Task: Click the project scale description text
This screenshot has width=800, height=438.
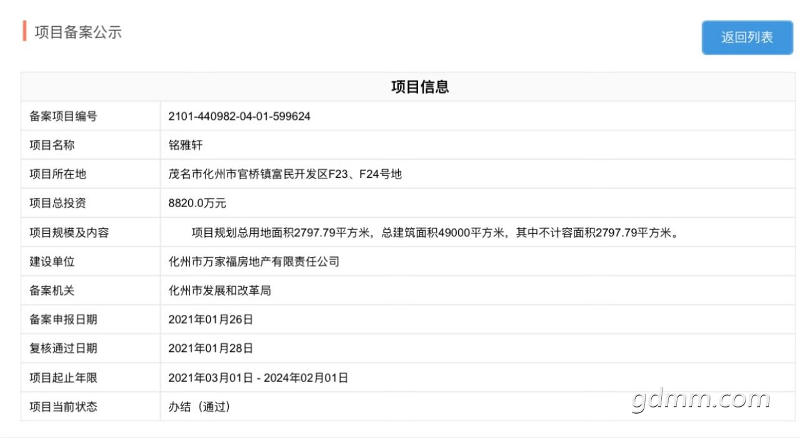Action: (434, 233)
